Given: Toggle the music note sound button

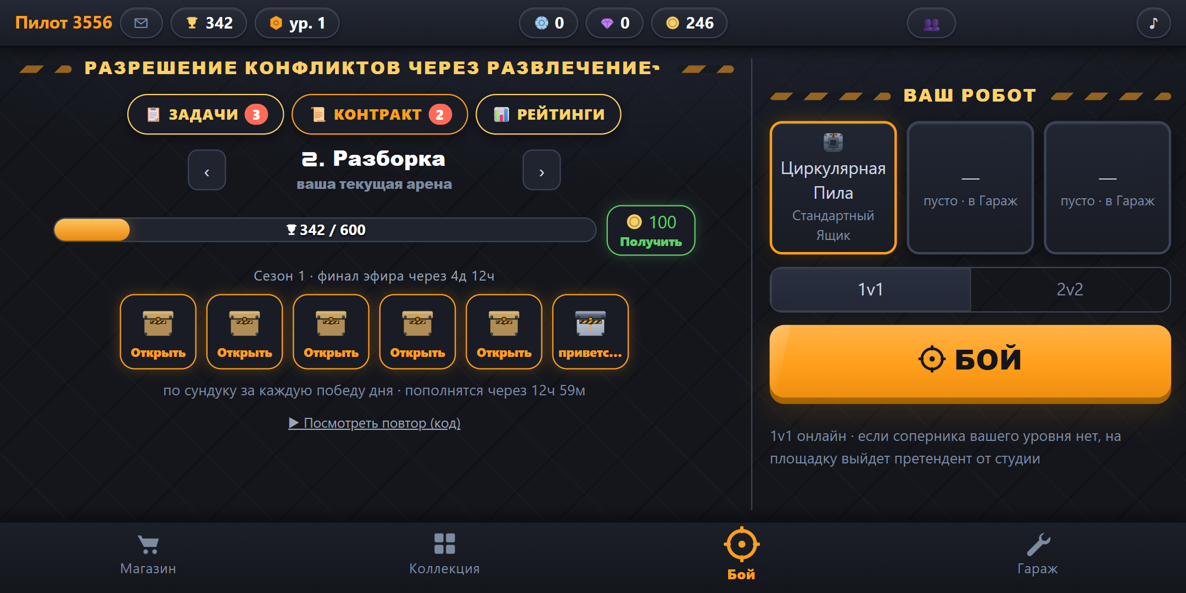Looking at the screenshot, I should tap(1153, 23).
